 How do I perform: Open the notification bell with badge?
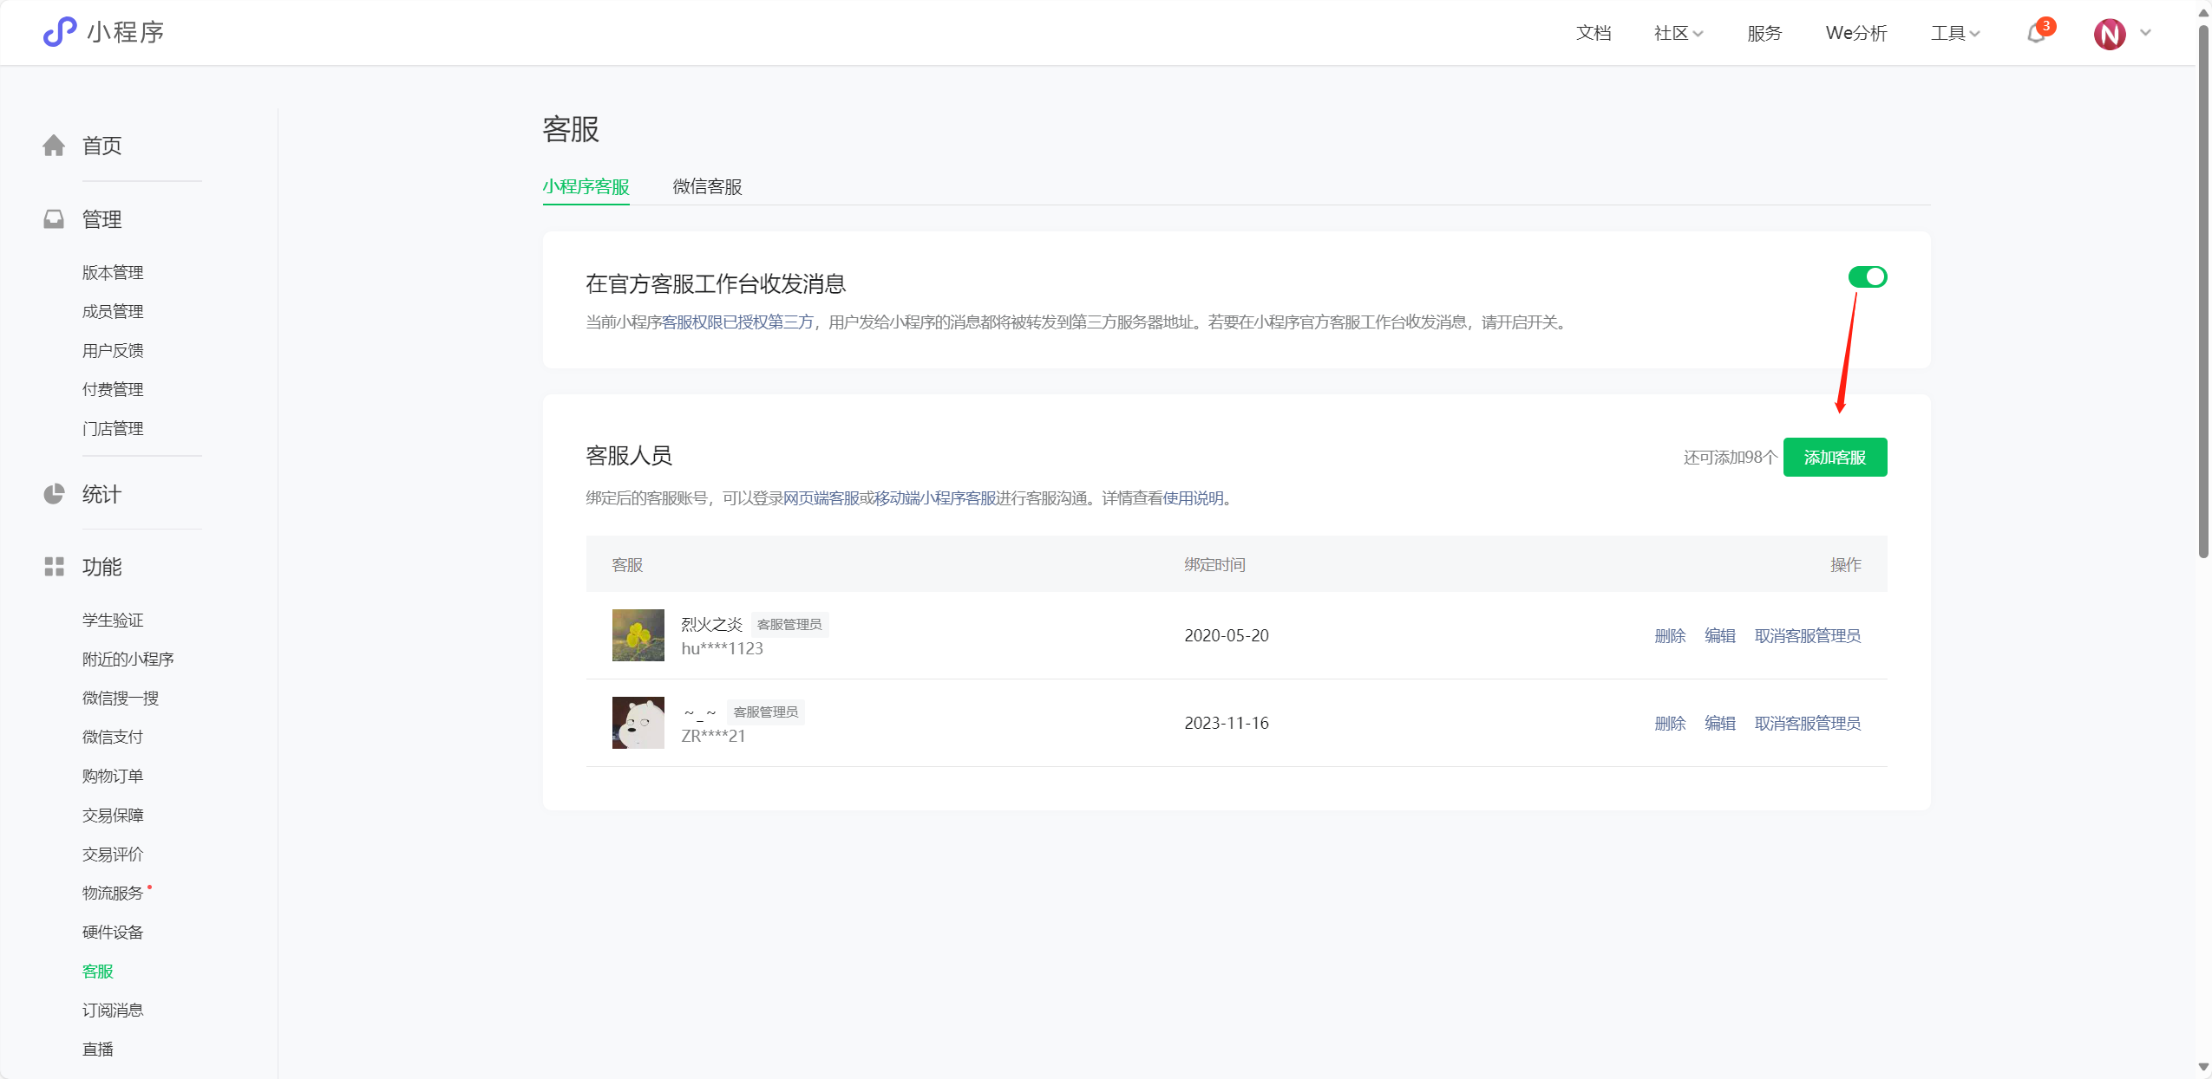coord(2036,34)
